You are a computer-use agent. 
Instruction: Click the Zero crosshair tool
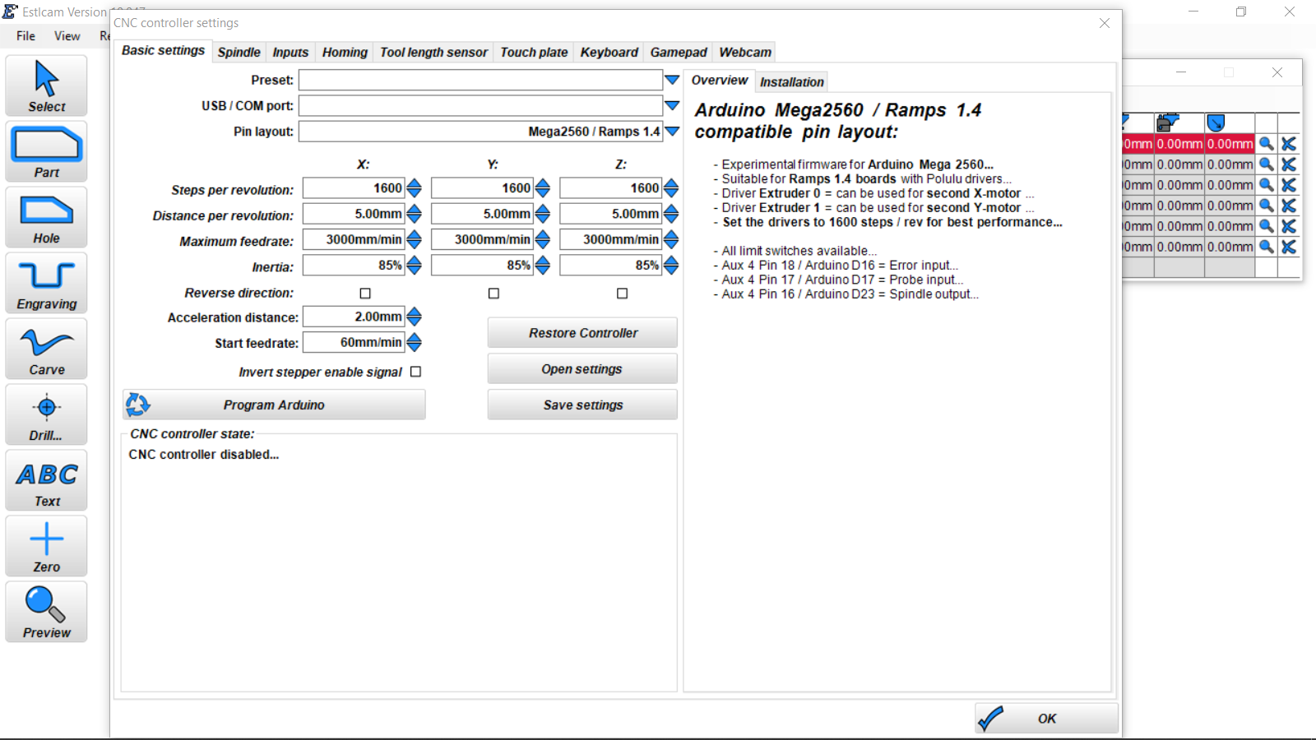[46, 547]
